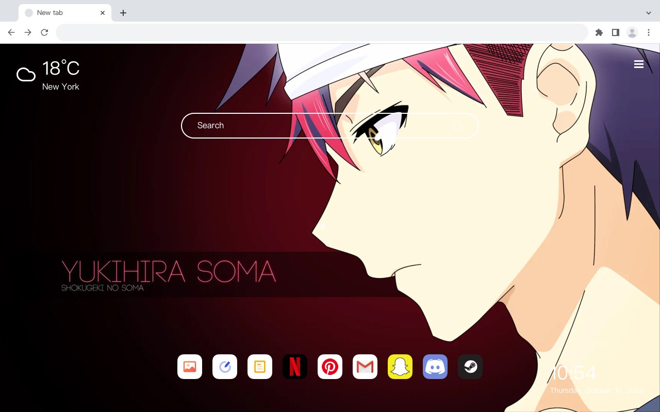Open the Extensions puzzle icon
The image size is (660, 412).
[599, 32]
